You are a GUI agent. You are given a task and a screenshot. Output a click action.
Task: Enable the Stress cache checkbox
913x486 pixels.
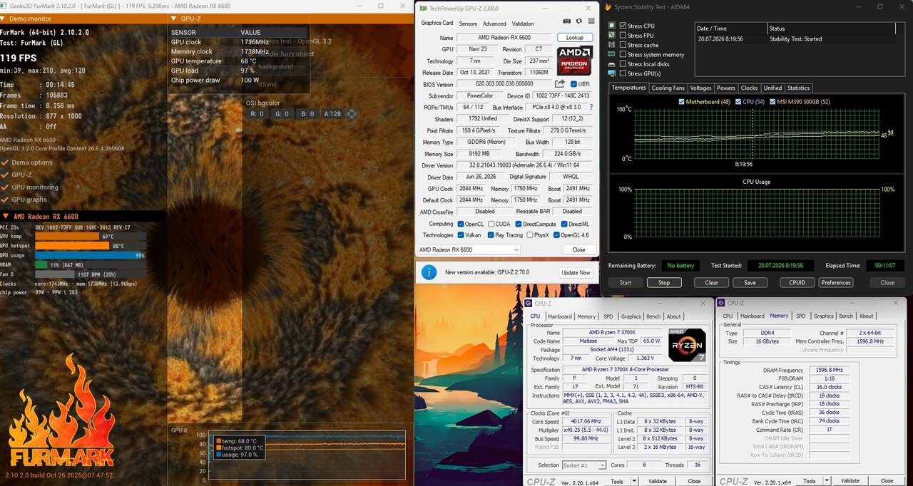tap(623, 45)
